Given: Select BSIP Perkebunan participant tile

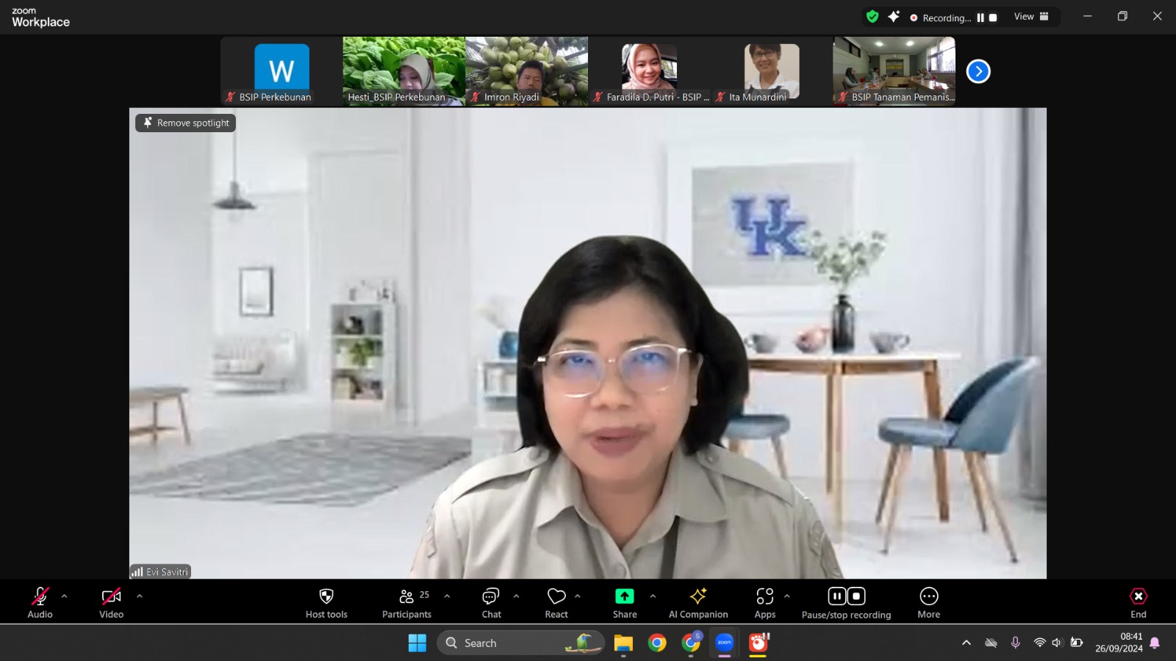Looking at the screenshot, I should pyautogui.click(x=282, y=71).
